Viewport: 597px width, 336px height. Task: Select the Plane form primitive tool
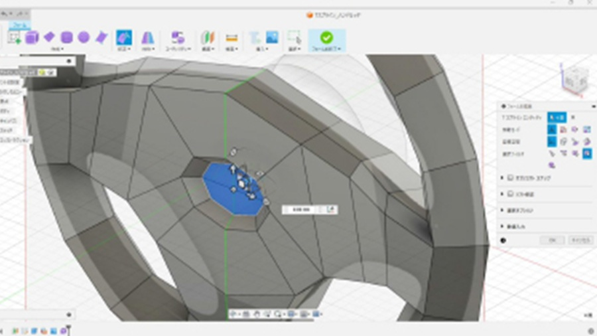point(50,37)
